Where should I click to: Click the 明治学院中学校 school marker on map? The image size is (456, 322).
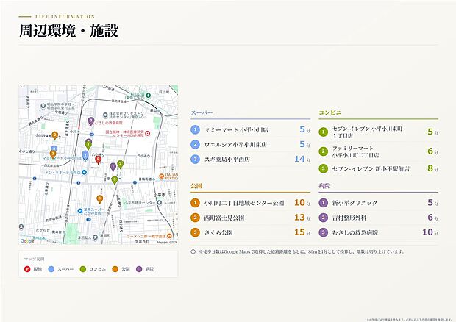pyautogui.click(x=43, y=105)
